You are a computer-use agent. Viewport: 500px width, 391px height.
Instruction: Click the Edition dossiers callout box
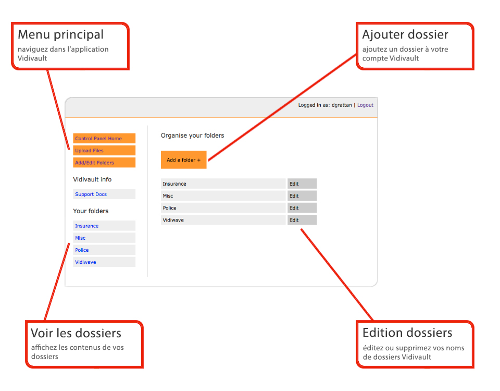[415, 345]
